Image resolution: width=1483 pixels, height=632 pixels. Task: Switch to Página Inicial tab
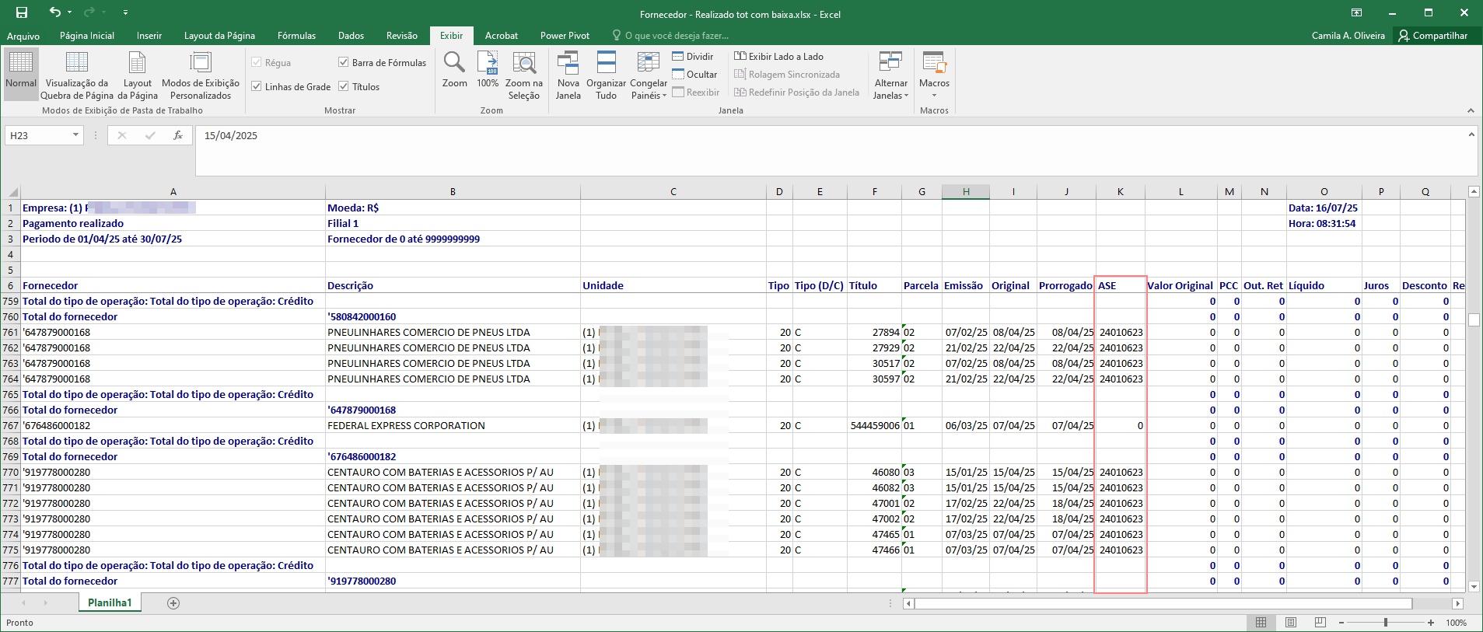click(x=87, y=36)
